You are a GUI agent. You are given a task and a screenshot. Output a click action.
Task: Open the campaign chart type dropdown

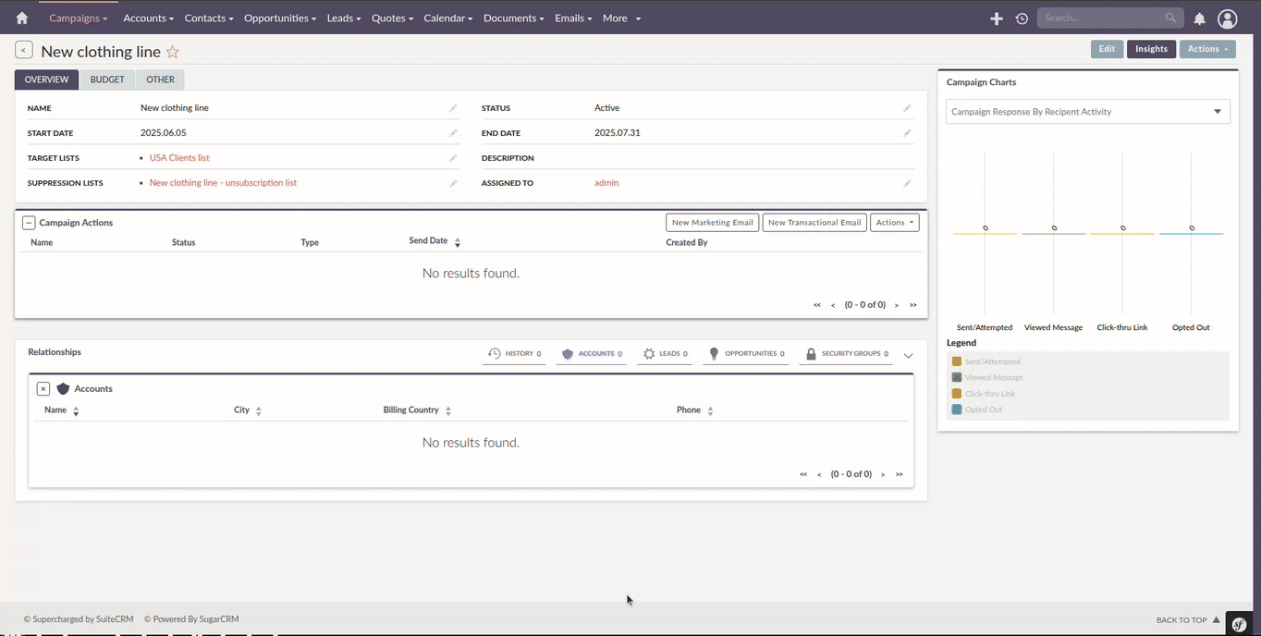point(1087,112)
